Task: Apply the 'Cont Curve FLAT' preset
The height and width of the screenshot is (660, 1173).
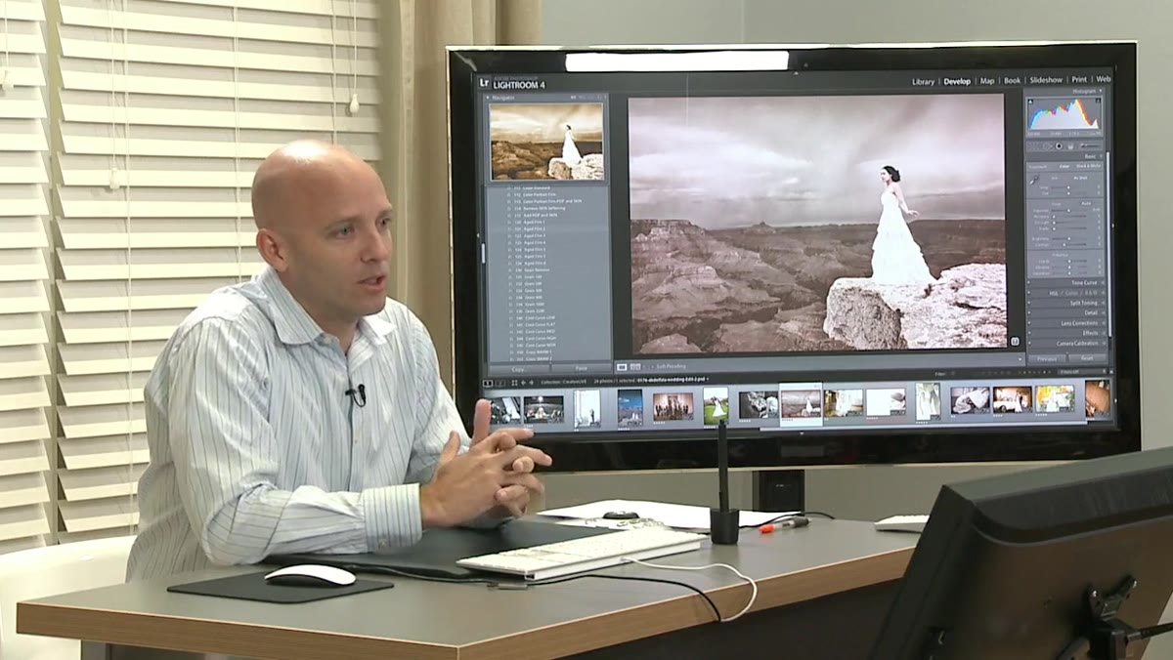Action: coord(539,324)
